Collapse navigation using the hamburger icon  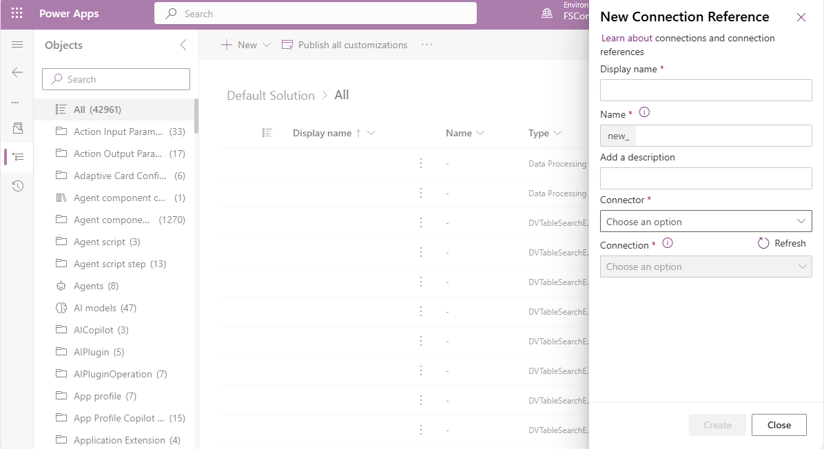point(15,45)
